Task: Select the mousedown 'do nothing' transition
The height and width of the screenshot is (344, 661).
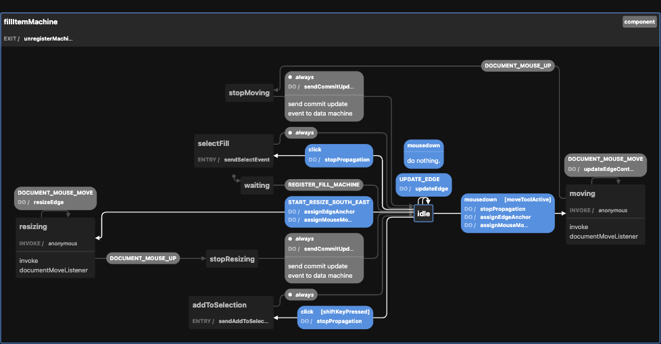Action: click(x=424, y=153)
